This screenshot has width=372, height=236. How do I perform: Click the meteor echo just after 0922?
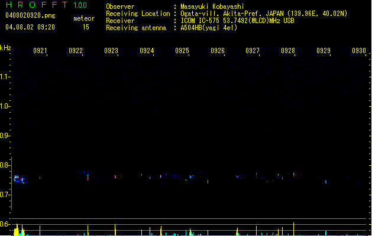88,176
